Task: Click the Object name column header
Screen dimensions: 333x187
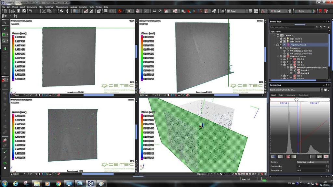Action: [x=299, y=31]
